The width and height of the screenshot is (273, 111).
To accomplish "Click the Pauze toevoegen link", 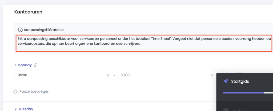I will click(x=34, y=92).
